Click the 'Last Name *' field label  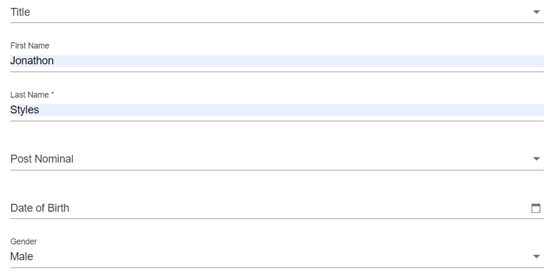[x=32, y=95]
